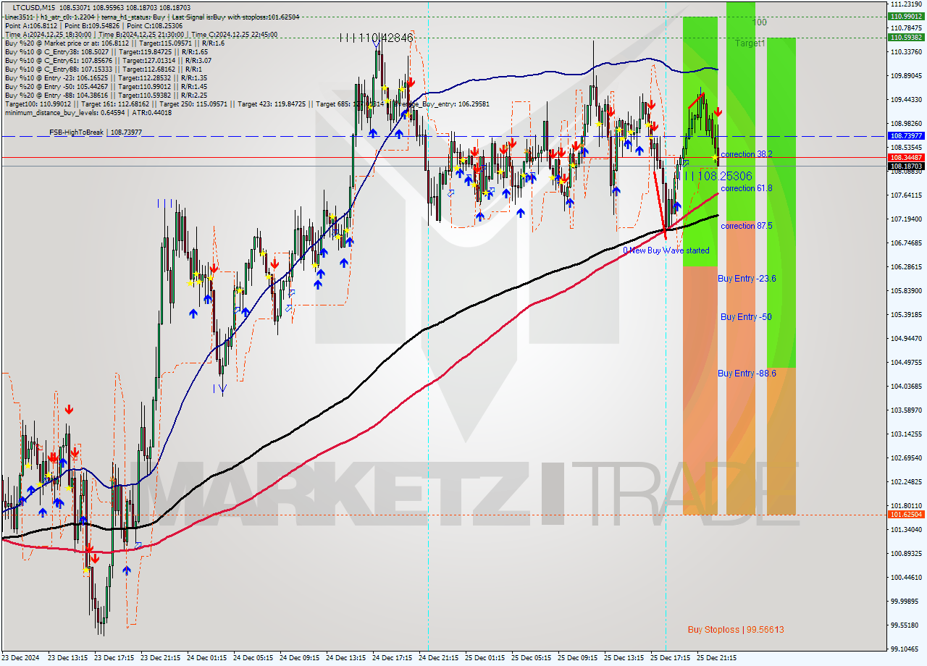Viewport: 927px width, 666px height.
Task: Click 'Buy %10 @ Entry -23: 106.16525' line
Action: pos(106,77)
